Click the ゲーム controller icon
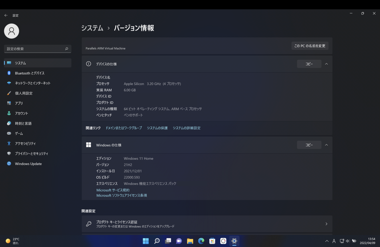Viewport: 380px width, 247px height. point(9,133)
